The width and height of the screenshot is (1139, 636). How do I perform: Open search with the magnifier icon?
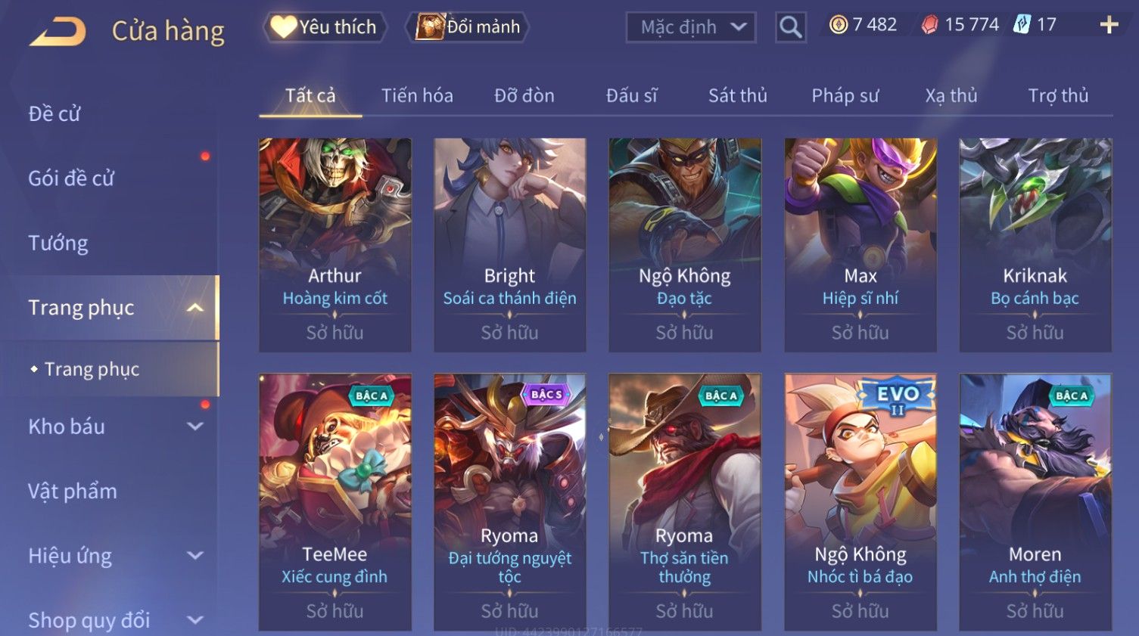coord(790,27)
